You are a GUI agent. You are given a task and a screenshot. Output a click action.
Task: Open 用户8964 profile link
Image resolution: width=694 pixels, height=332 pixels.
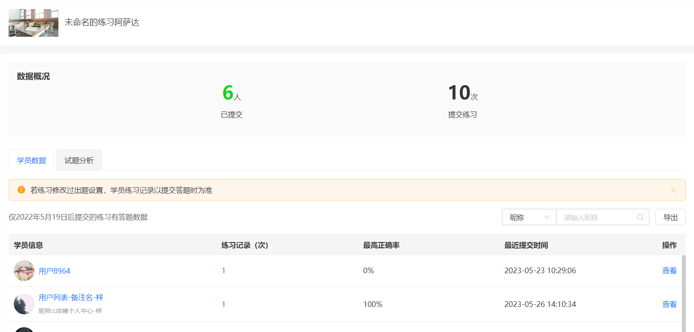[x=55, y=271]
